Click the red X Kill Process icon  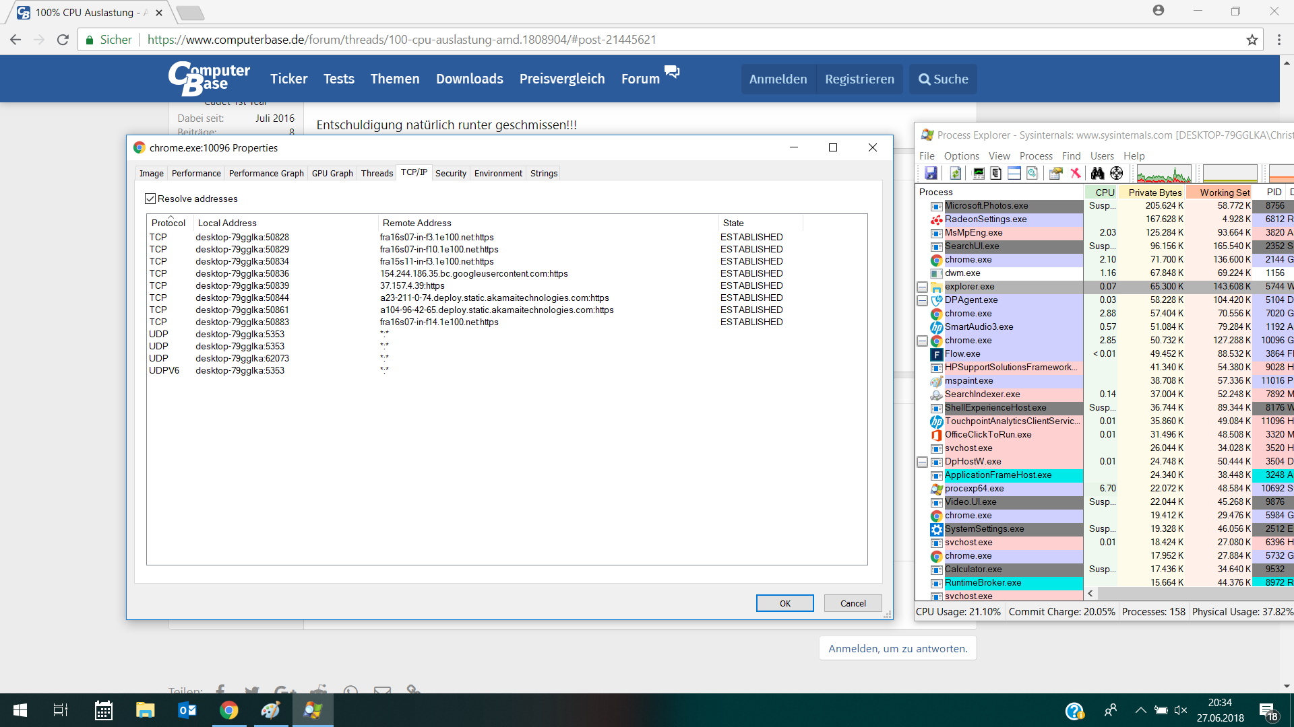pyautogui.click(x=1076, y=174)
